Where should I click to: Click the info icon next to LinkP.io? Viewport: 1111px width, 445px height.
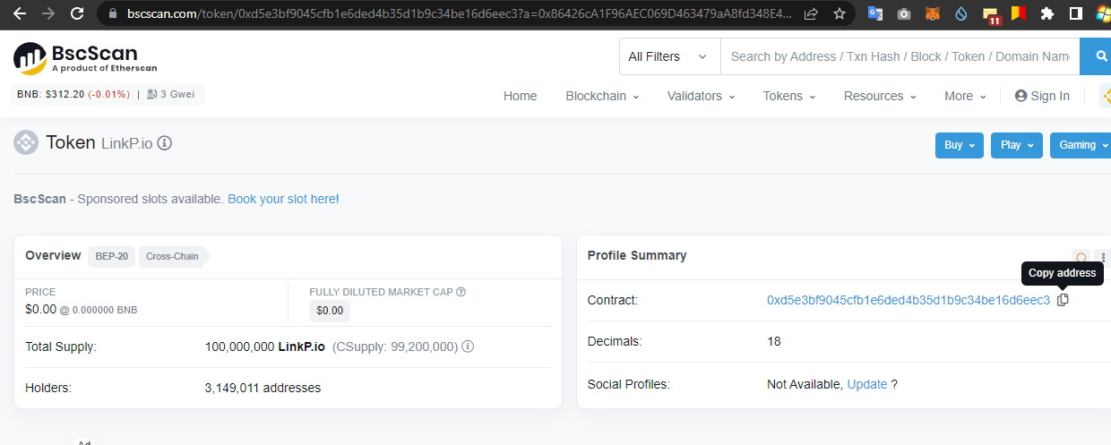(164, 142)
